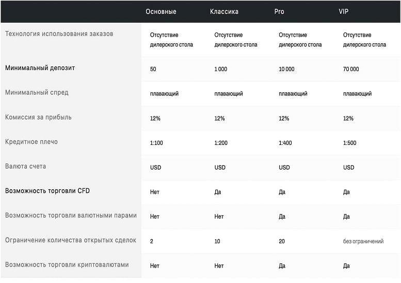Choose the VIP column header

click(x=343, y=11)
